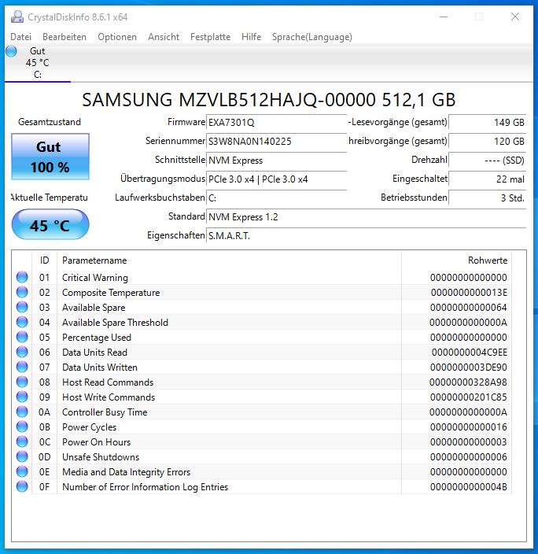The height and width of the screenshot is (554, 538).
Task: Click the ID column header
Action: coord(44,260)
